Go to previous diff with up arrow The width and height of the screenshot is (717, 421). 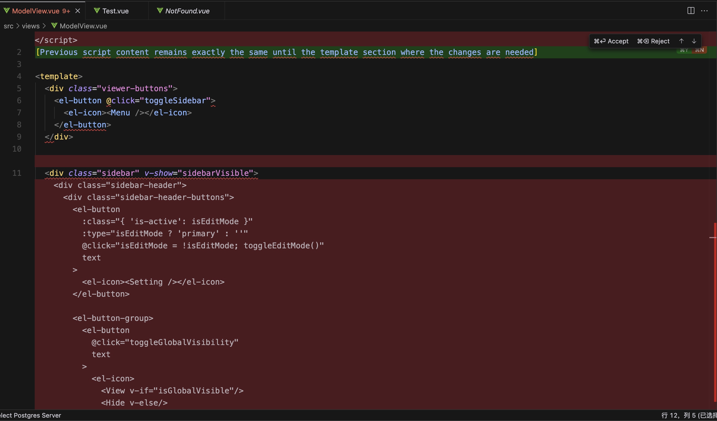[x=682, y=41]
